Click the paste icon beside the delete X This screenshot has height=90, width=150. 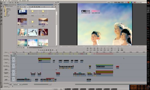point(37,7)
